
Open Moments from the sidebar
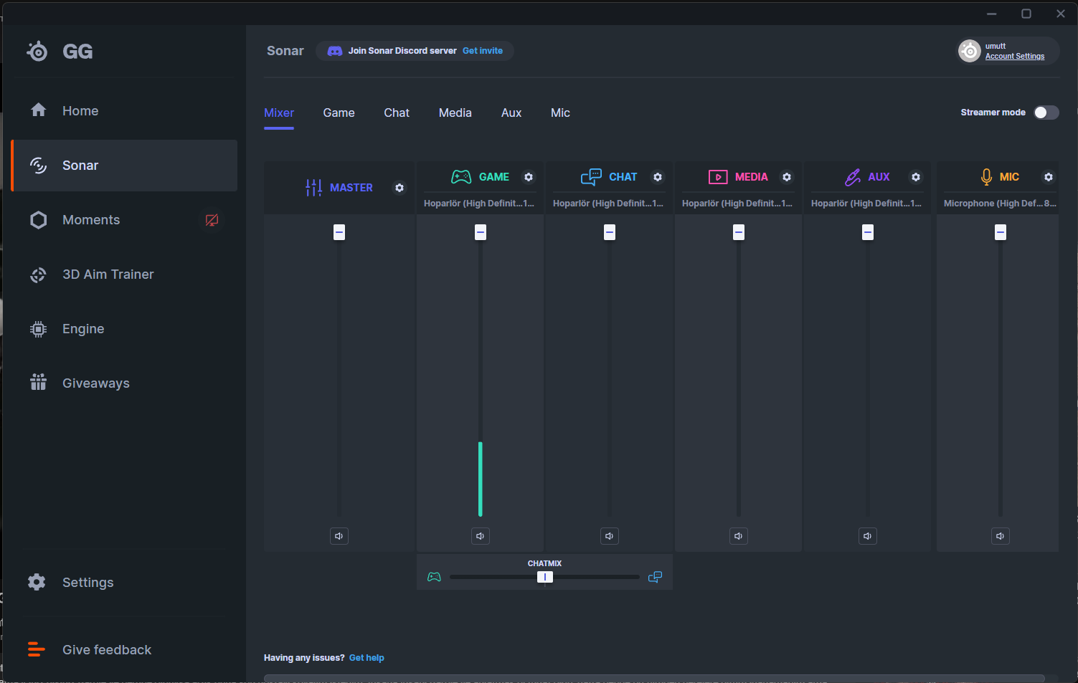[124, 220]
